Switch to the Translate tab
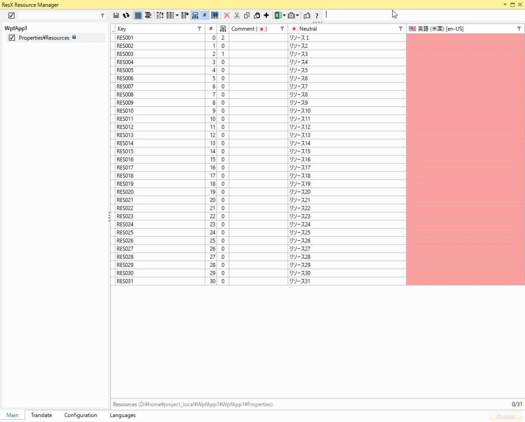 41,415
